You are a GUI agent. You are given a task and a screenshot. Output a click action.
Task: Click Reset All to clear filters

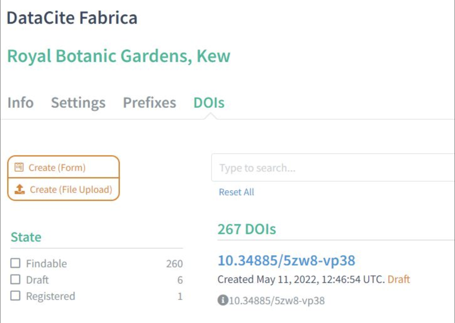point(236,192)
